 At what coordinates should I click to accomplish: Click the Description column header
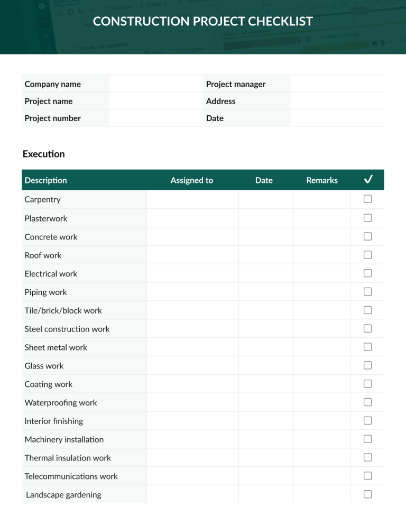coord(46,180)
